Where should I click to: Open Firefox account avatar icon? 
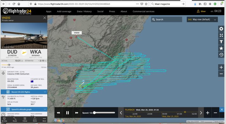[210, 4]
